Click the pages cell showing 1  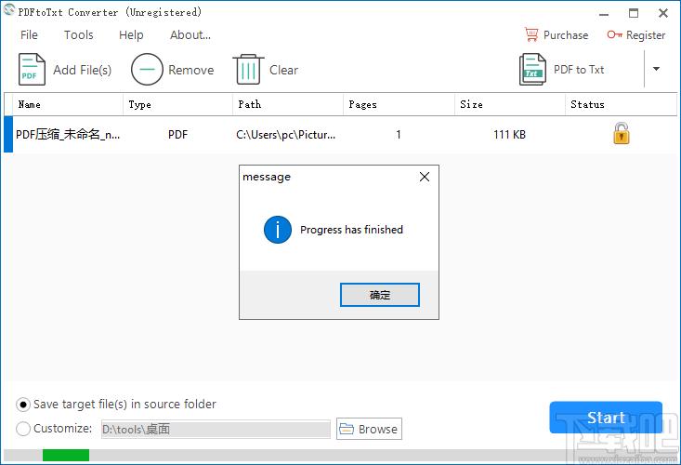click(x=399, y=135)
